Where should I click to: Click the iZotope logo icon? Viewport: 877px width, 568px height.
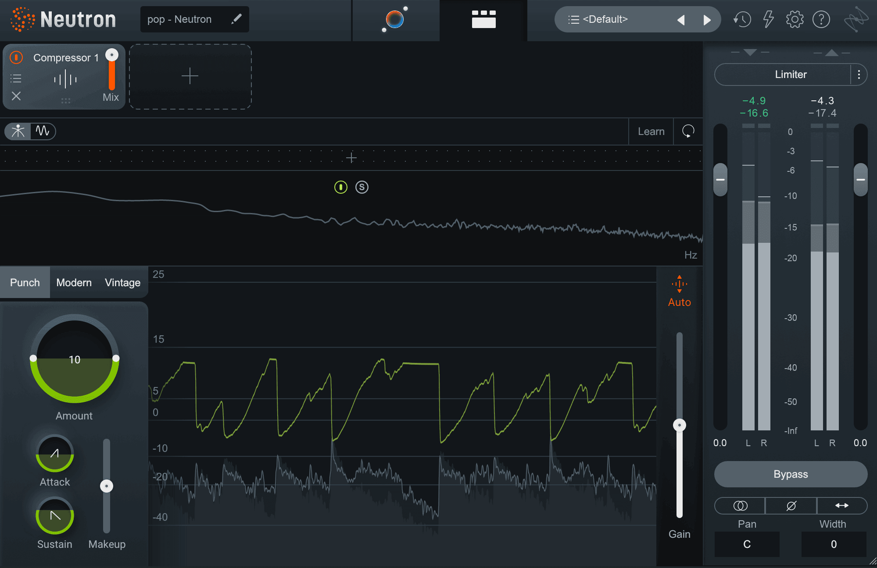pos(856,19)
